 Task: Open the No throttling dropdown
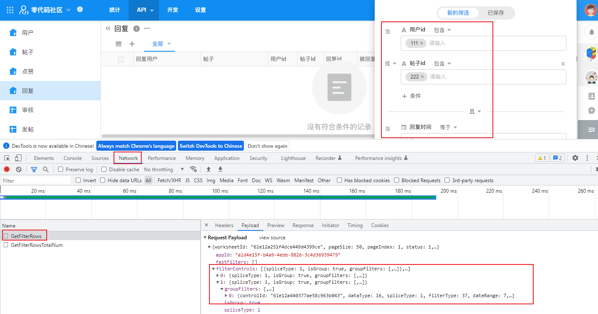164,169
